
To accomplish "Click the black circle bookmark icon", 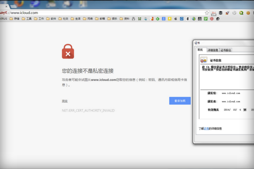I will (218, 19).
